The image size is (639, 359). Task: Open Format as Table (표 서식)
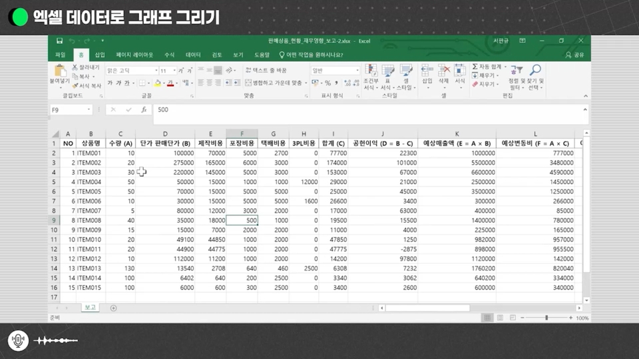click(387, 77)
